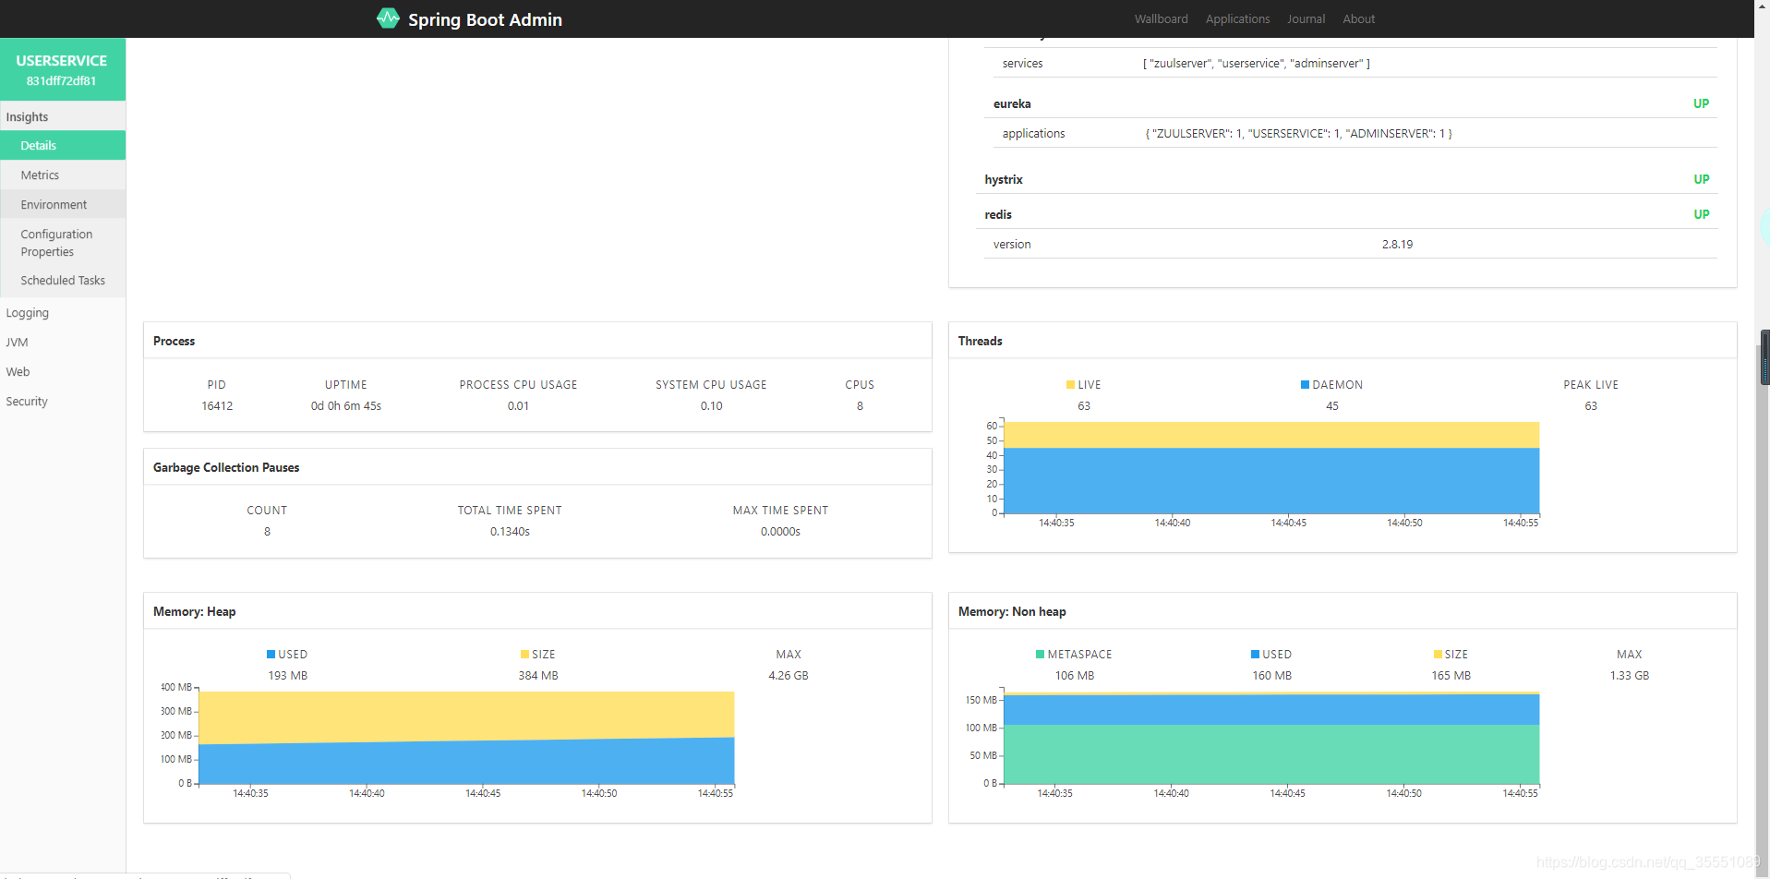Open the Wallboard navigation link

(1161, 19)
